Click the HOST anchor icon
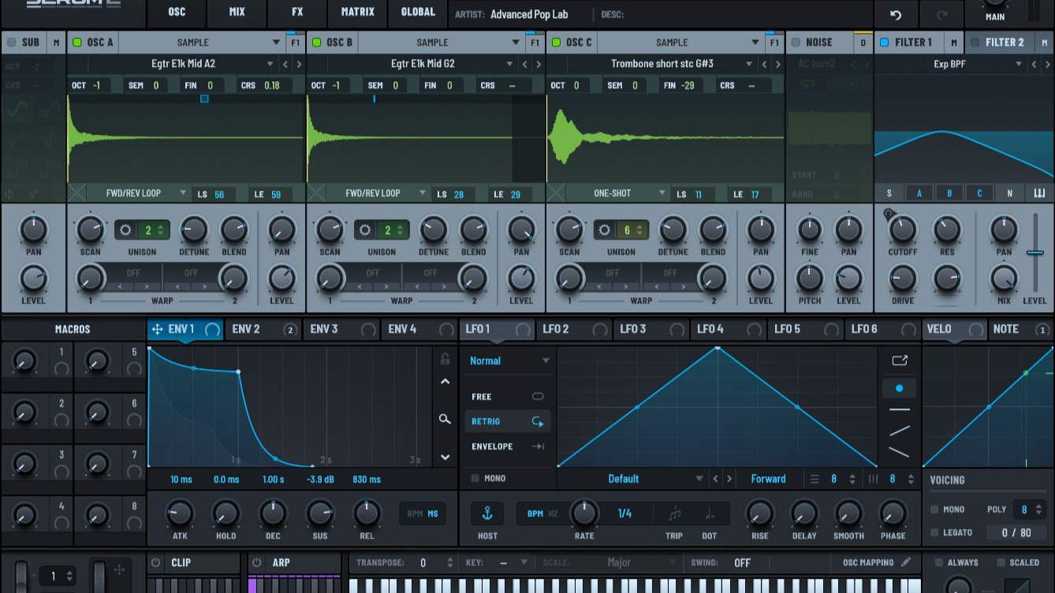The height and width of the screenshot is (593, 1055). [487, 513]
